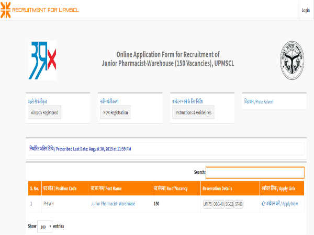Sort by S. No. column header
This screenshot has width=314, height=235.
[x=34, y=188]
